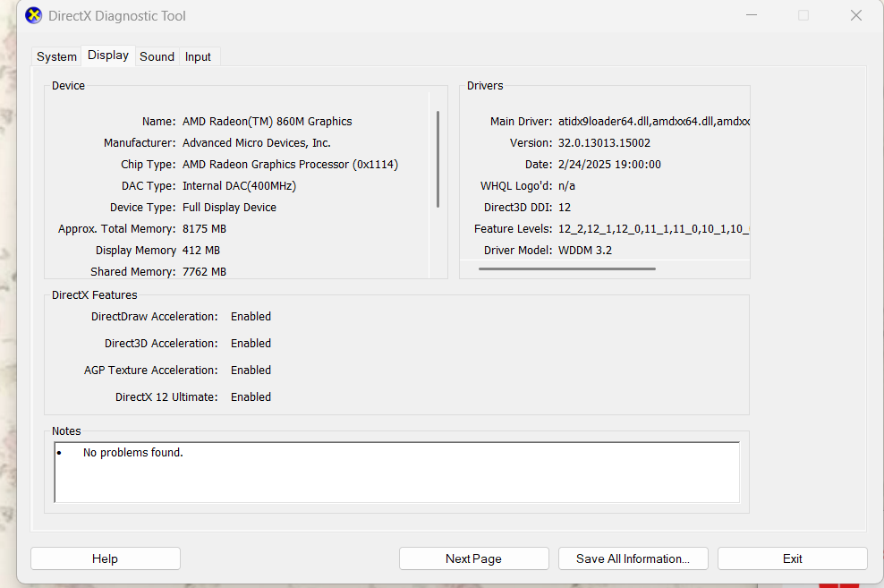
Task: Click the 'Name:' label in Device
Action: (159, 121)
